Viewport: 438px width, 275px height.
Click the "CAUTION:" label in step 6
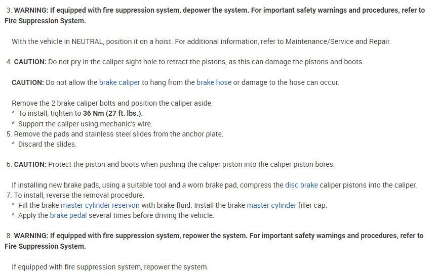(x=30, y=164)
